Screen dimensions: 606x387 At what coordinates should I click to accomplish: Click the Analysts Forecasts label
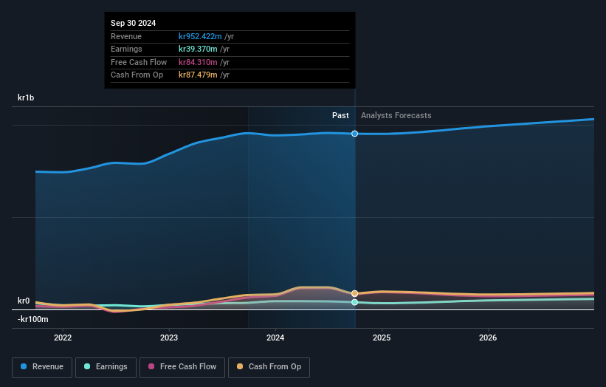click(396, 116)
